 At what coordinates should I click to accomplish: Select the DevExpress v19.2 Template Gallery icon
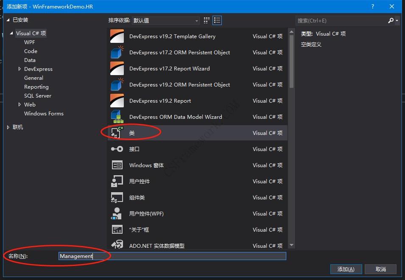coord(117,36)
